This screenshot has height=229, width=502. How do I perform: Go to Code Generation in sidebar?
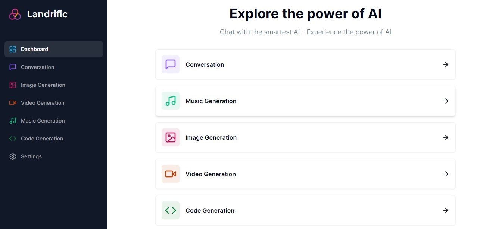click(x=42, y=139)
